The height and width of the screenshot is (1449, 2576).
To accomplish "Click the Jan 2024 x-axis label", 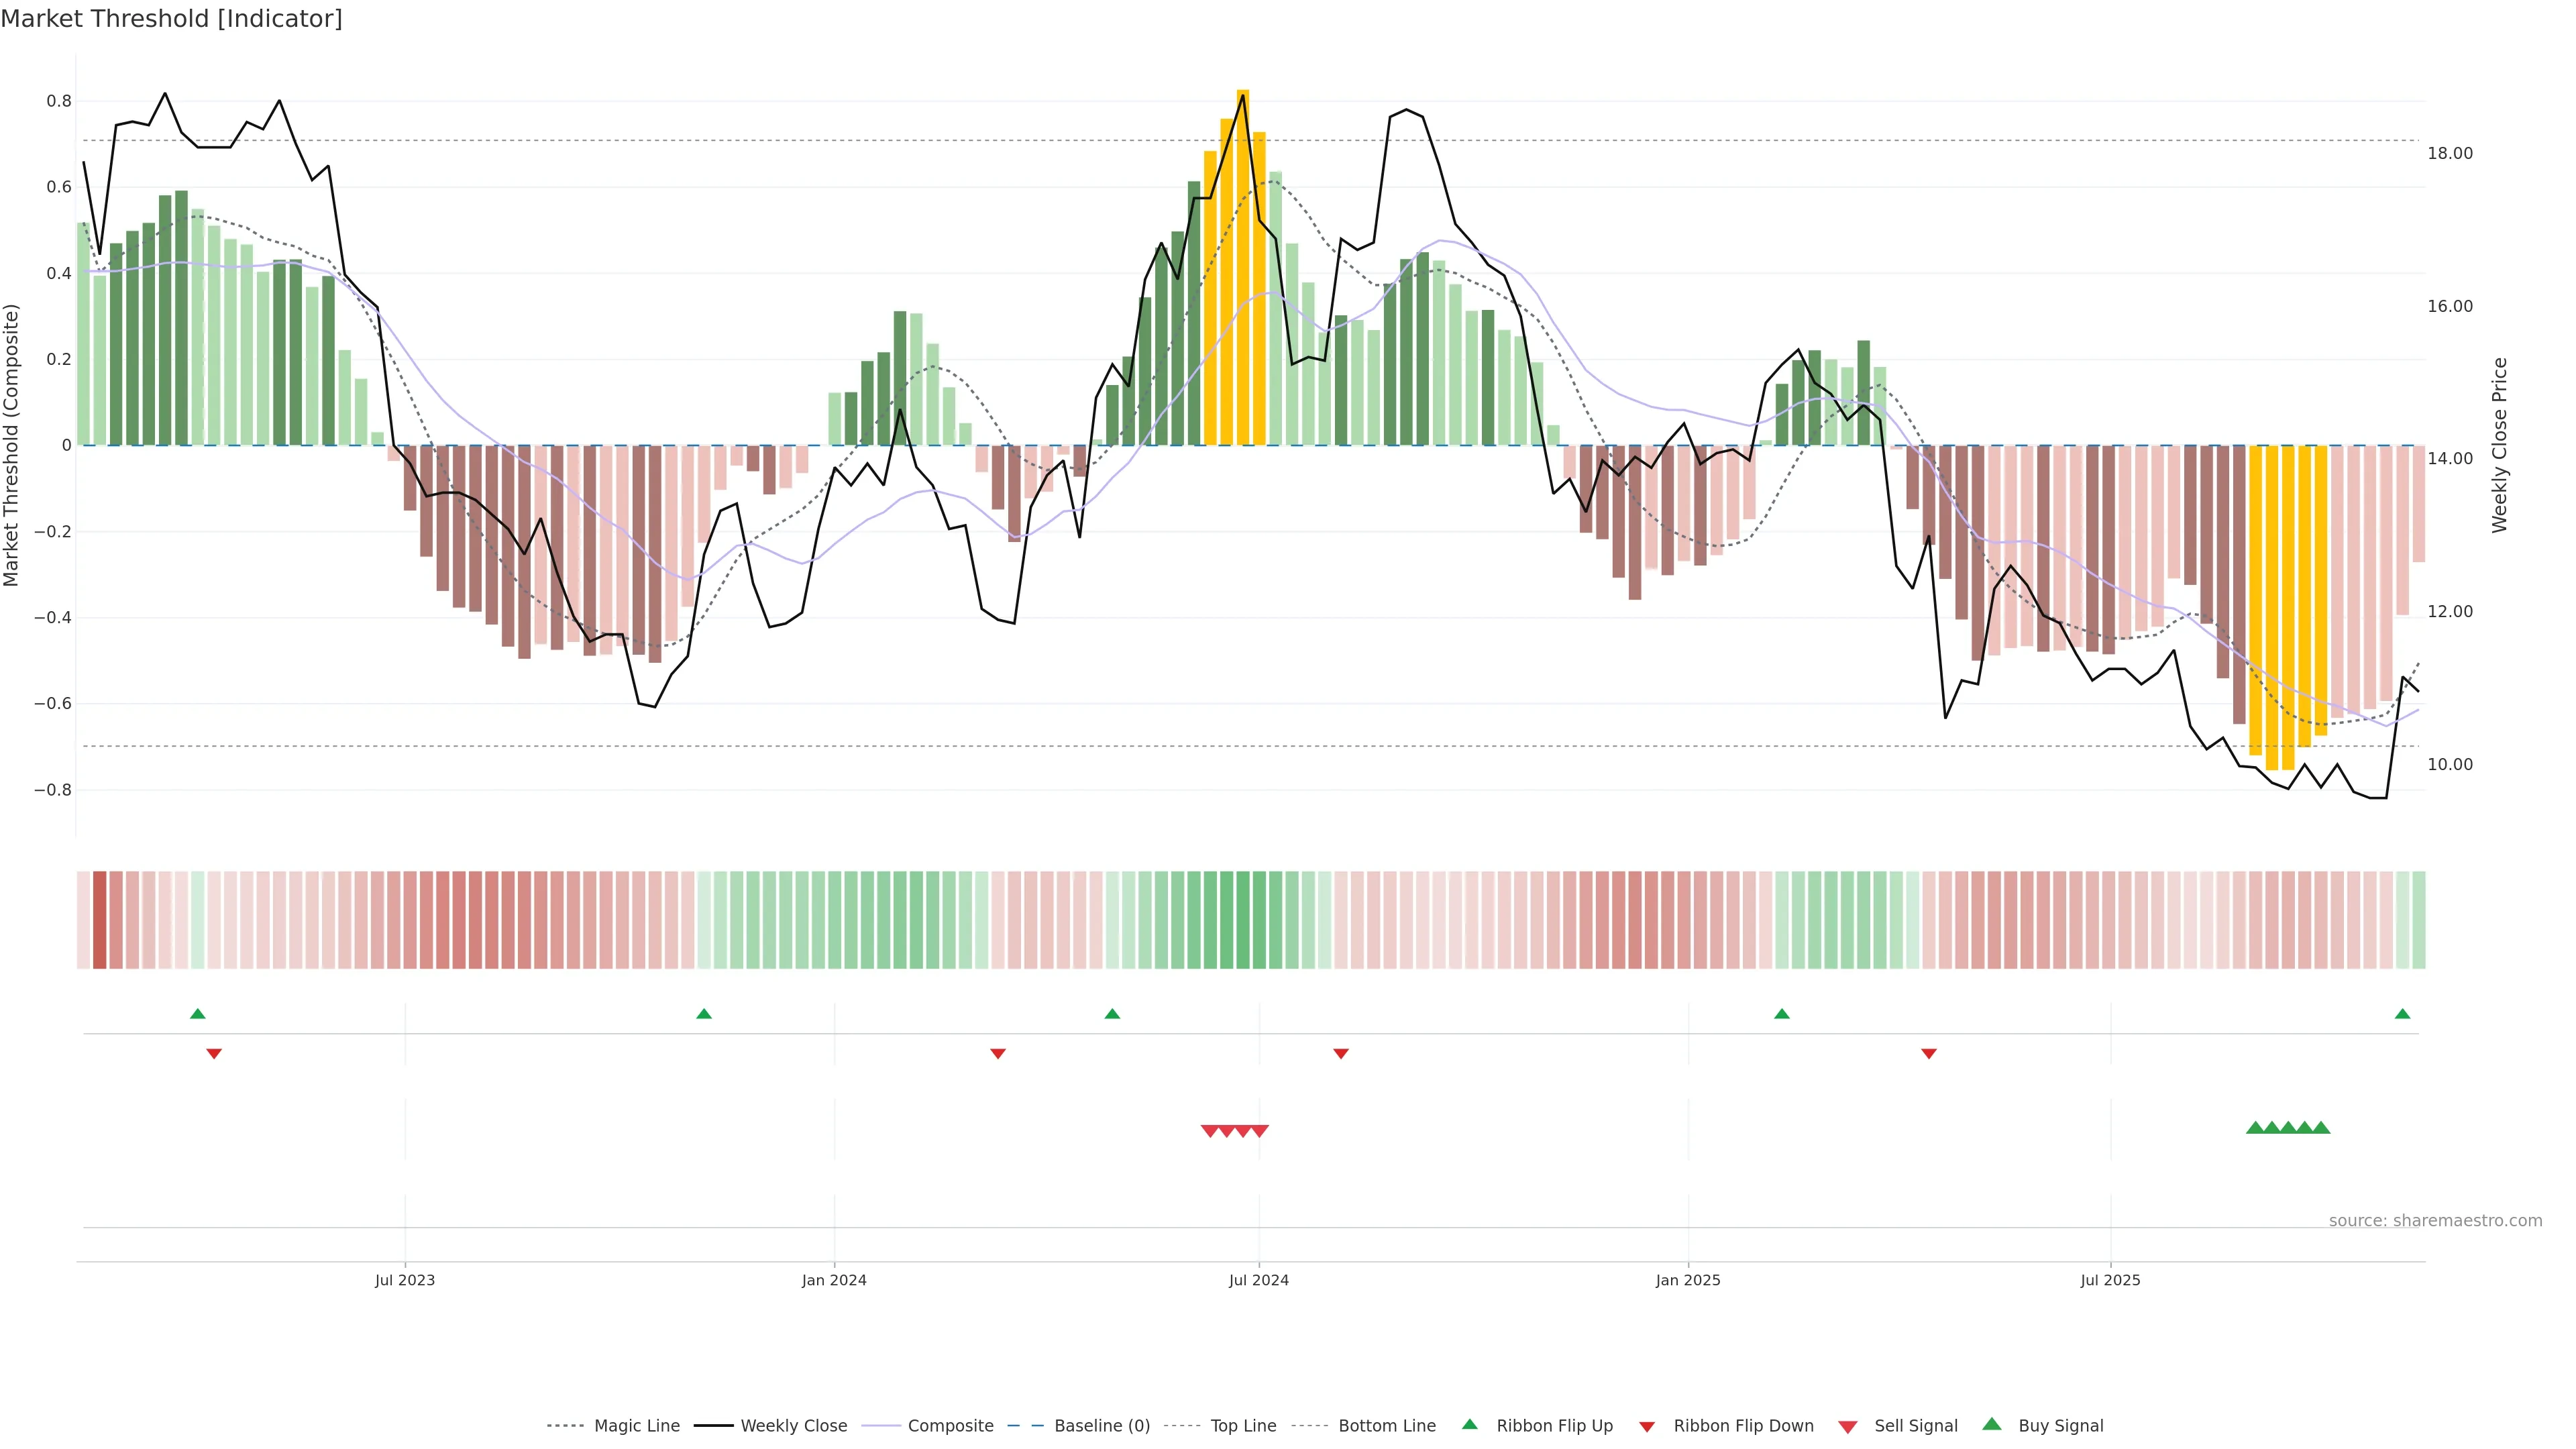I will [834, 1280].
